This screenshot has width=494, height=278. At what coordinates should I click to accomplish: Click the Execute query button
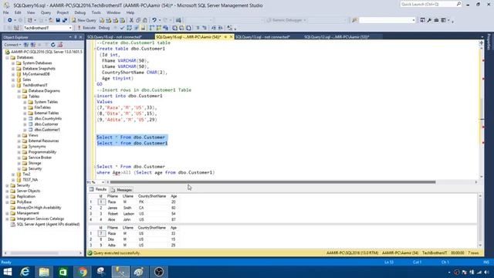tap(86, 28)
